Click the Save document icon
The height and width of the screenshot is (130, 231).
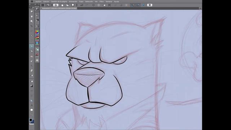pos(73,5)
